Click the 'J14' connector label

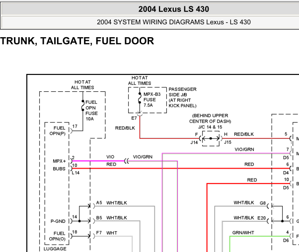point(194,142)
